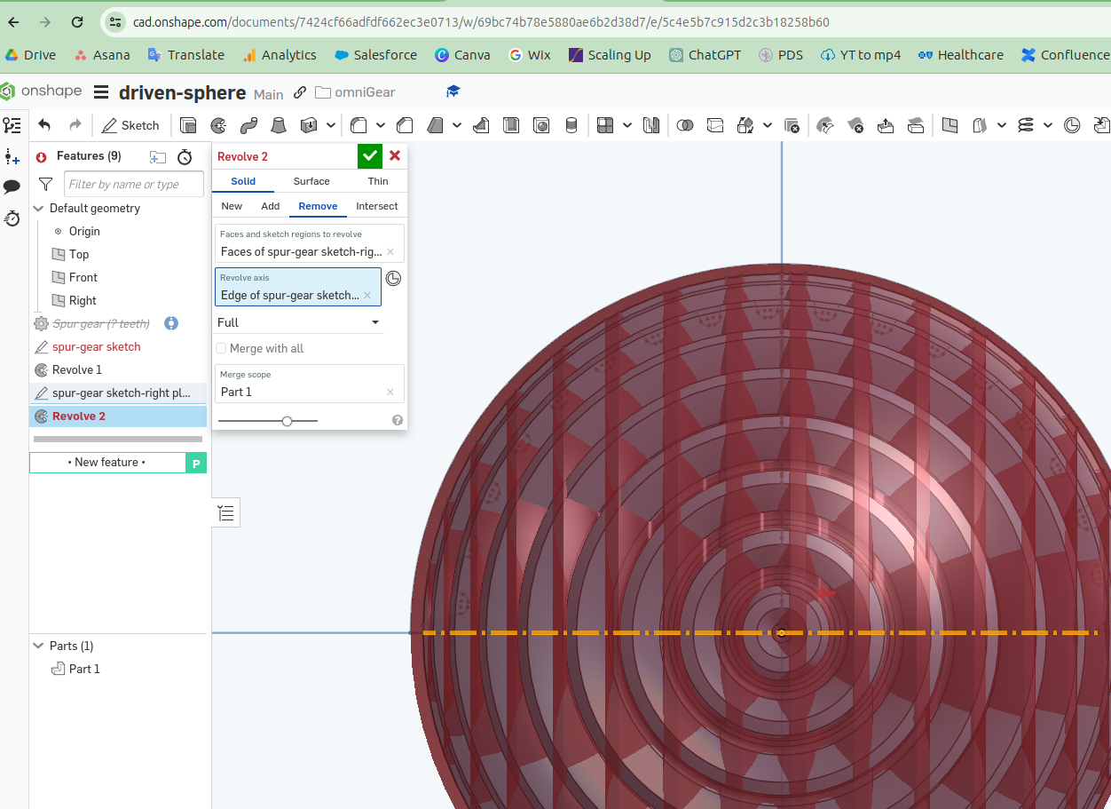The height and width of the screenshot is (809, 1111).
Task: Select the Extrude tool in toolbar
Action: (x=188, y=125)
